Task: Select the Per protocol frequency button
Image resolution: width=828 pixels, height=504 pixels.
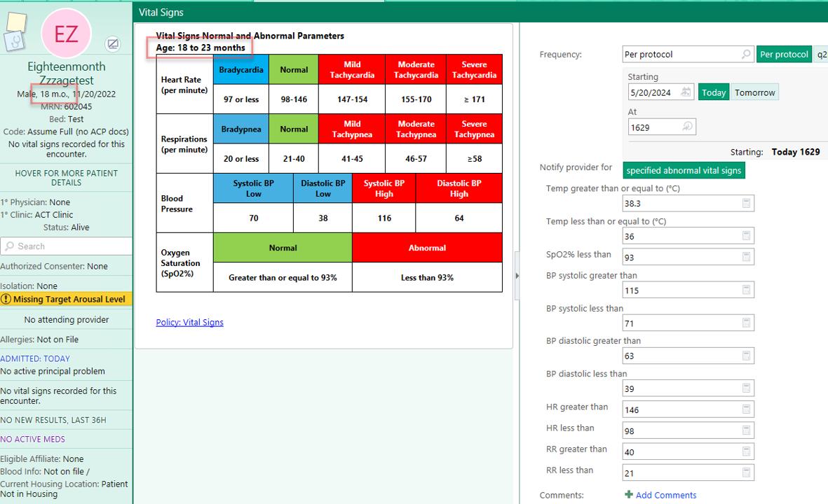Action: click(784, 55)
